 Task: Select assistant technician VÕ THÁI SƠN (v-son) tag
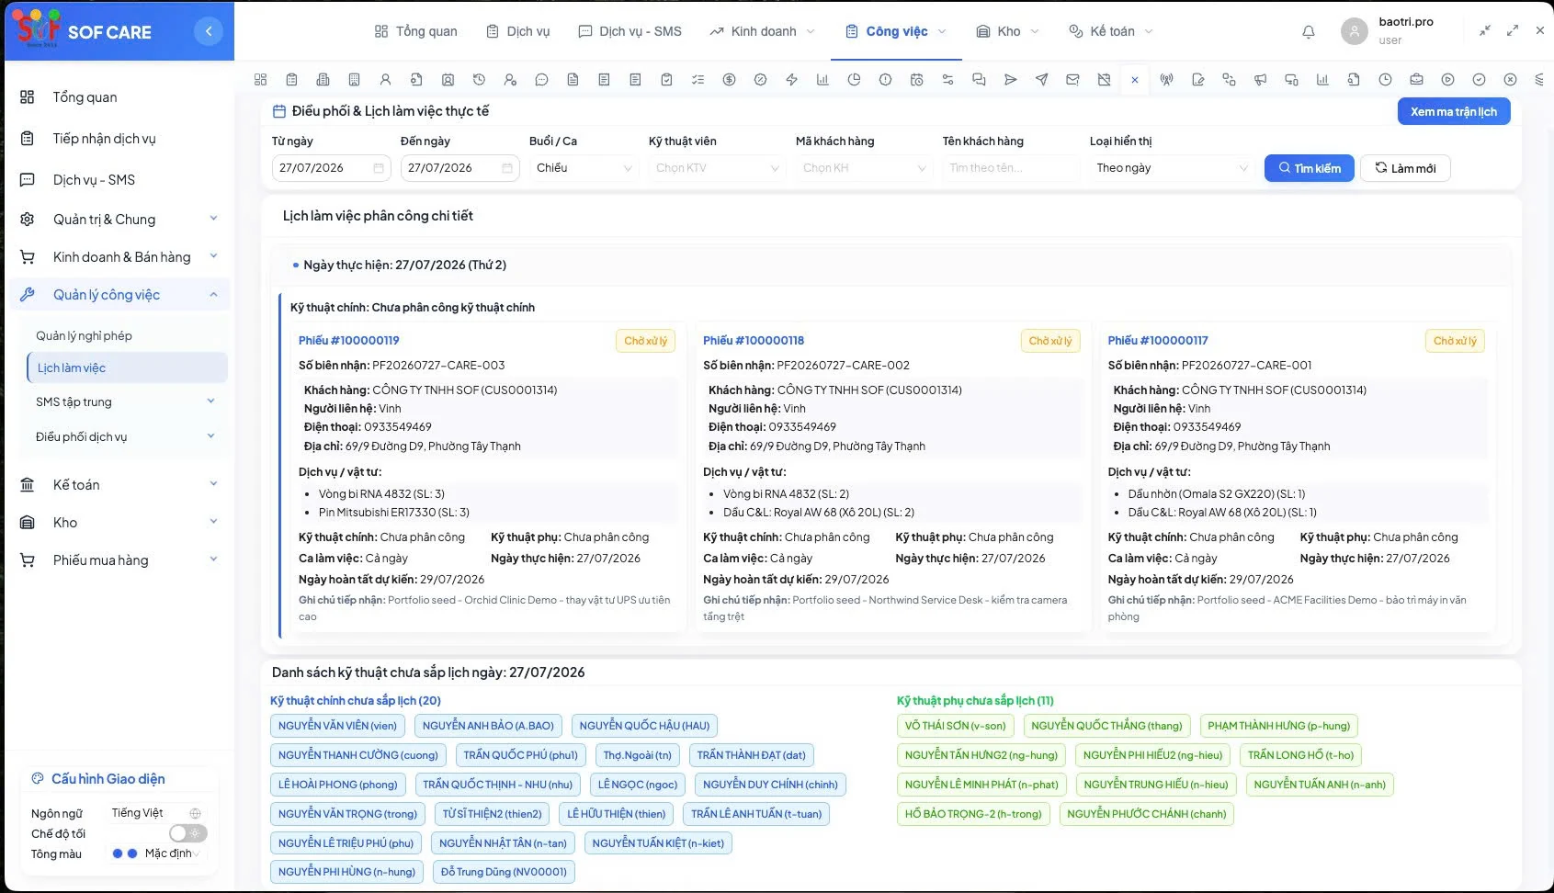tap(955, 726)
